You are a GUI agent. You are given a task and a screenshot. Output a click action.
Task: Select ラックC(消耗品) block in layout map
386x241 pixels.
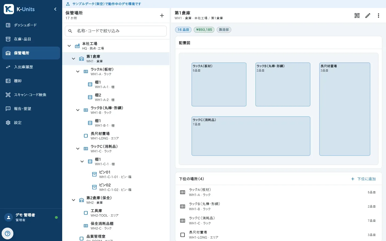251,136
